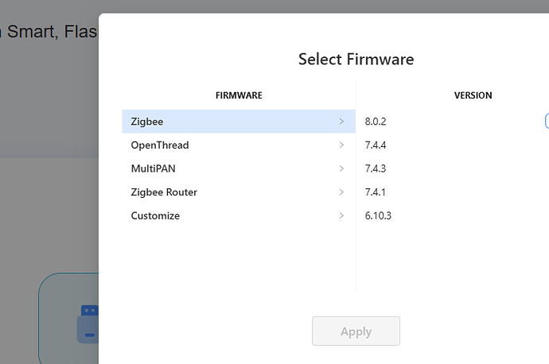Expand the chevron beside OpenThread
The width and height of the screenshot is (549, 364).
pyautogui.click(x=341, y=145)
